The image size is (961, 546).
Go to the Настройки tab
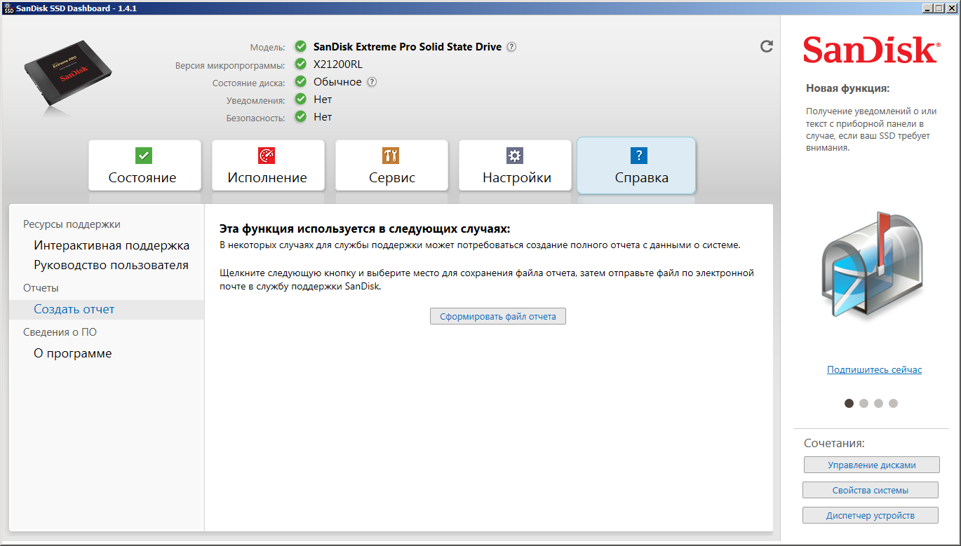pos(515,165)
